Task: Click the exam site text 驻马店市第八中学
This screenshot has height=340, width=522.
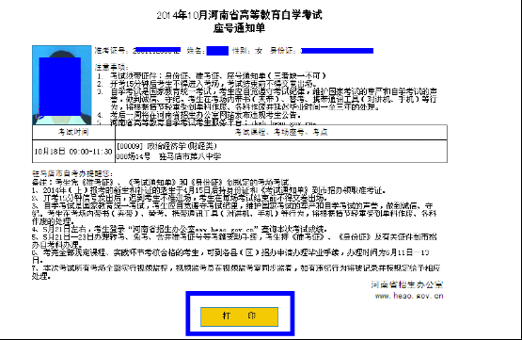Action: (x=190, y=156)
